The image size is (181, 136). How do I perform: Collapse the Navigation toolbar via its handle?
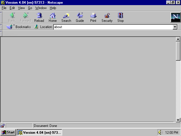click(x=1, y=17)
